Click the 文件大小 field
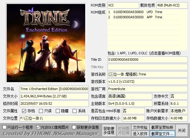 point(54,96)
